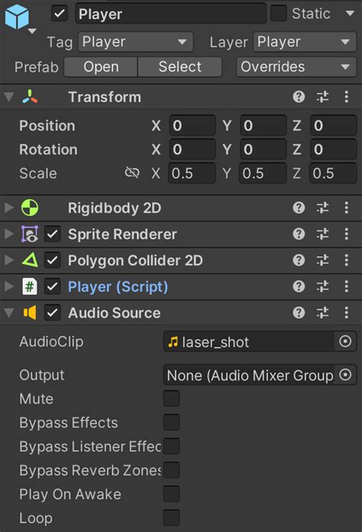Image resolution: width=362 pixels, height=532 pixels.
Task: Open Player Script help reference icon
Action: coord(299,286)
